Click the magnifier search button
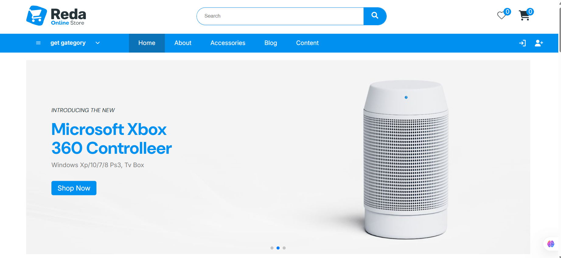Image resolution: width=561 pixels, height=258 pixels. click(x=375, y=16)
